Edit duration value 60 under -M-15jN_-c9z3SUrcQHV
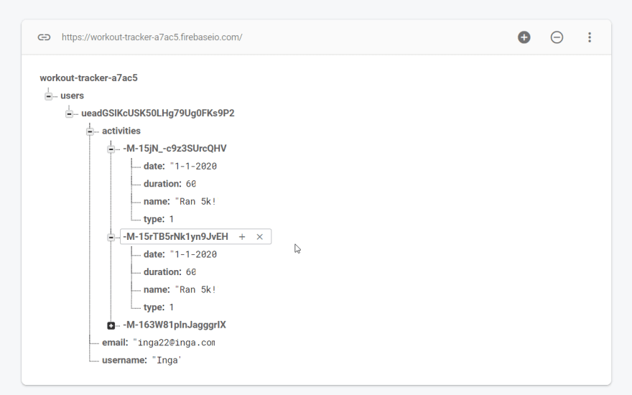This screenshot has width=632, height=395. 191,184
